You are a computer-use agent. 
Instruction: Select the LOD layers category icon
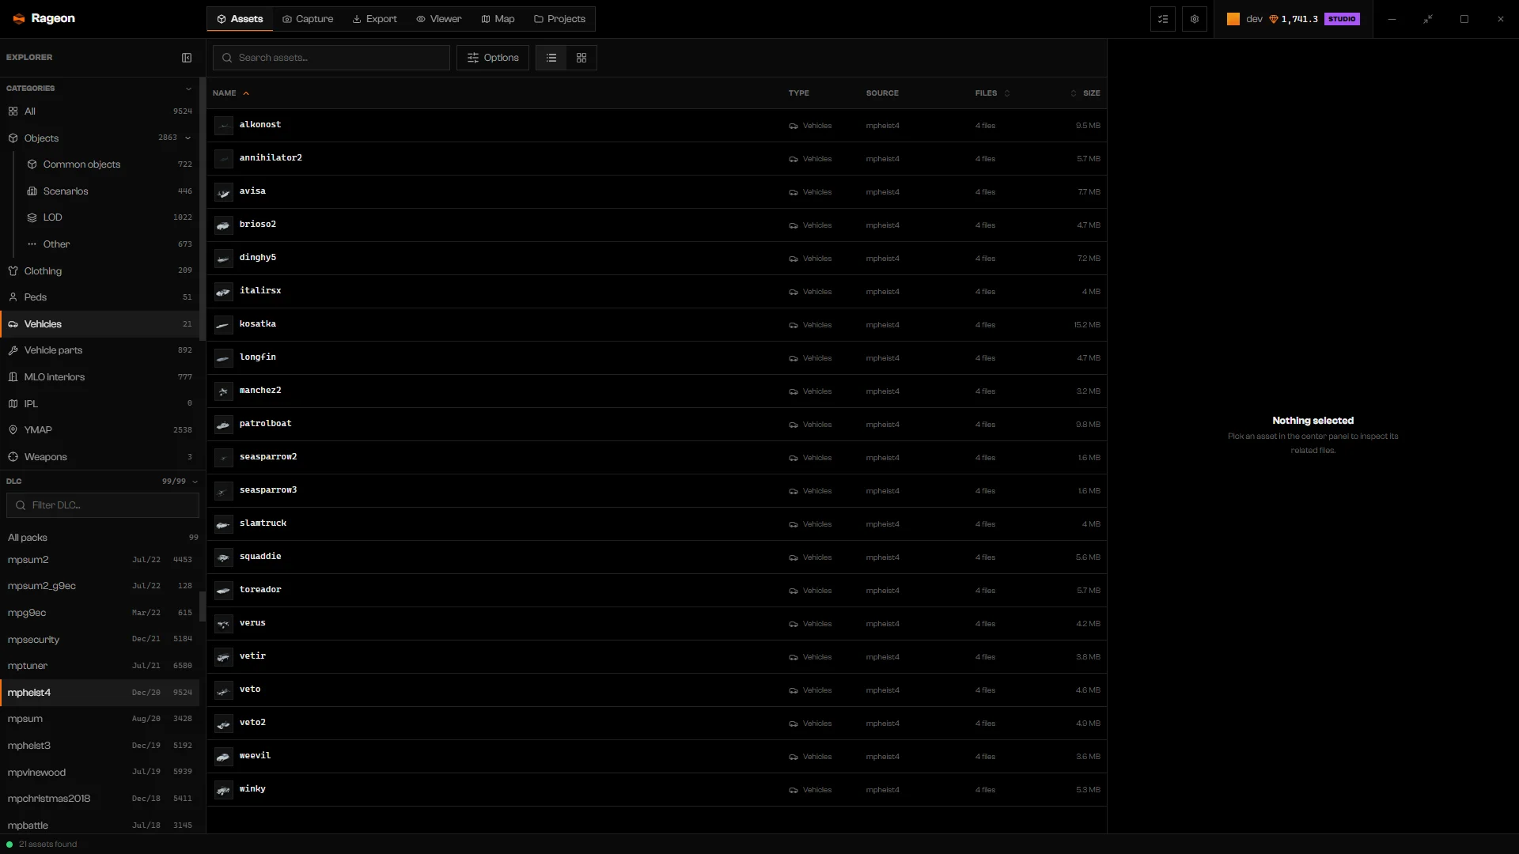[32, 217]
